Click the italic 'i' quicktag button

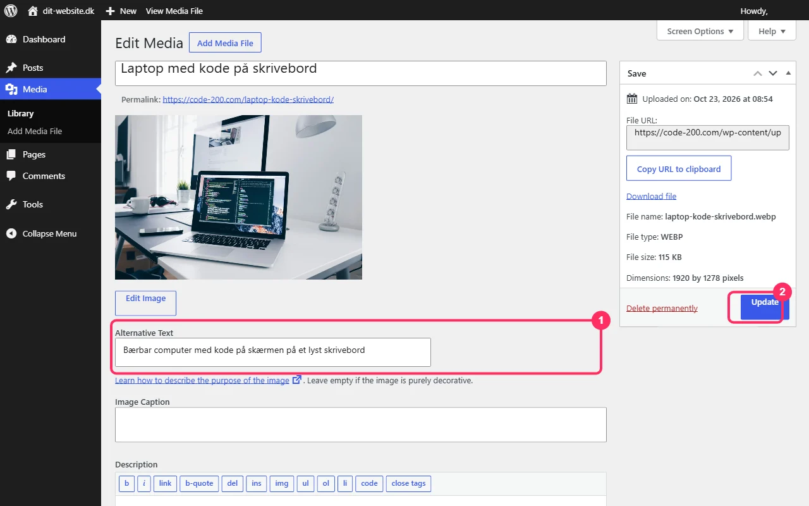144,484
